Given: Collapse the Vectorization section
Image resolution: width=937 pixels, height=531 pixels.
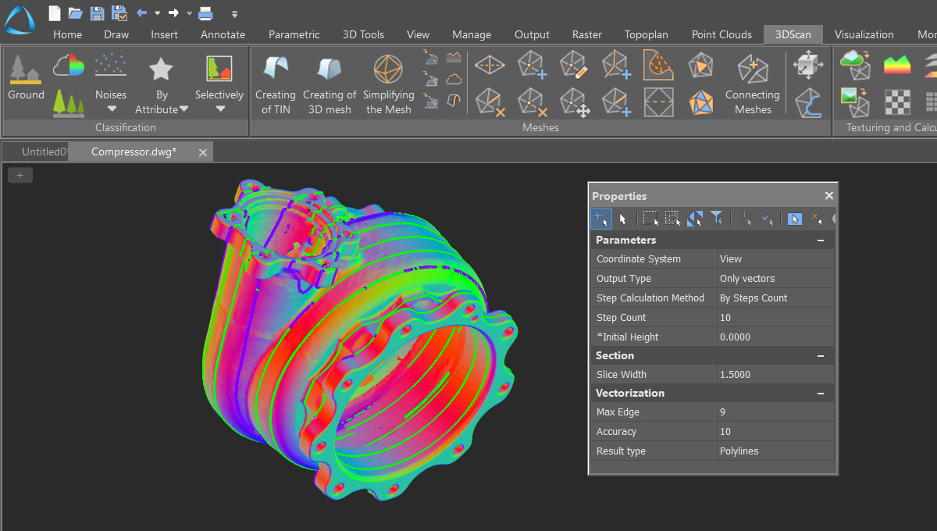Looking at the screenshot, I should (x=820, y=393).
